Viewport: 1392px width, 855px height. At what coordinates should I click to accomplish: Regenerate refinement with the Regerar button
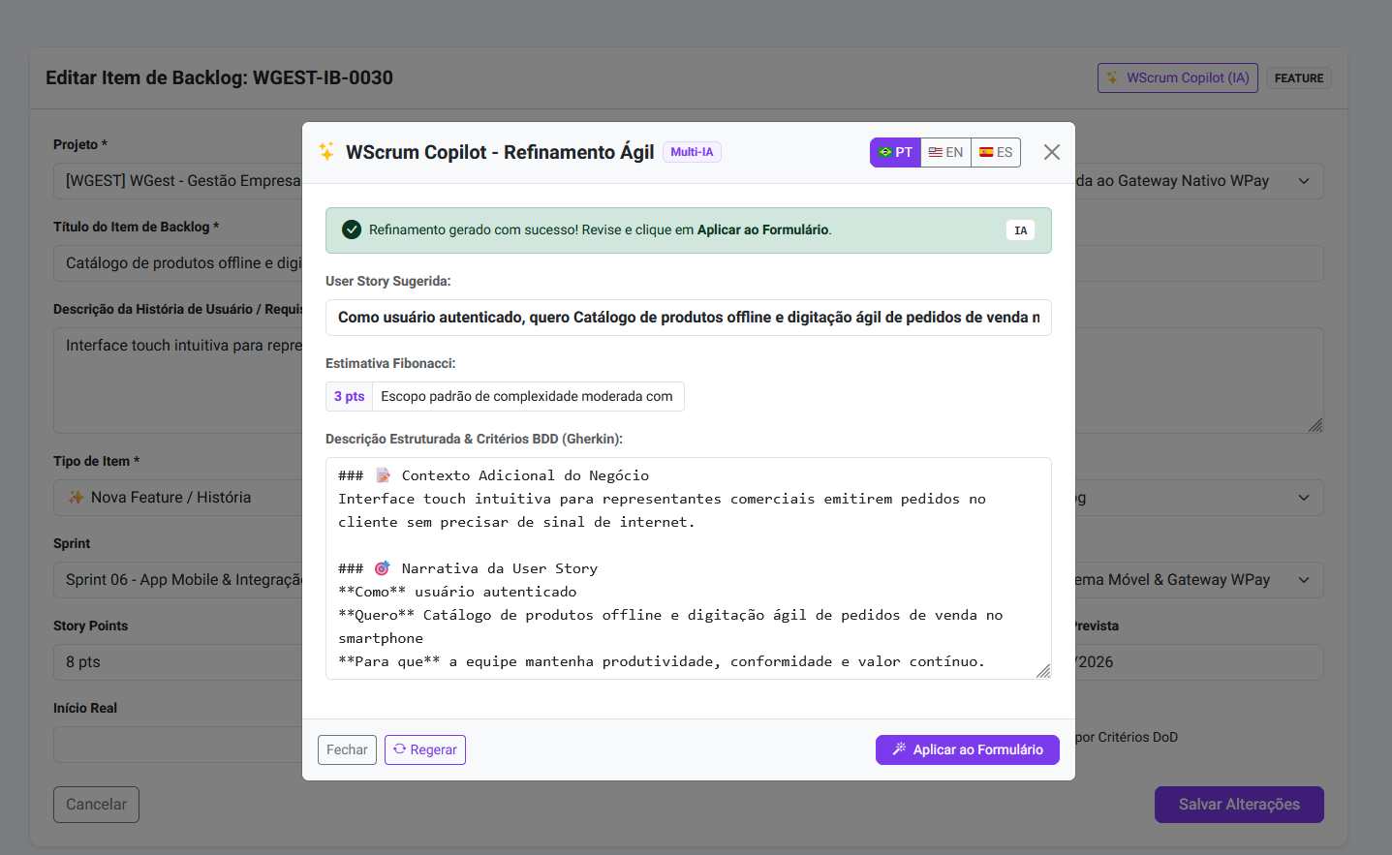(x=425, y=749)
